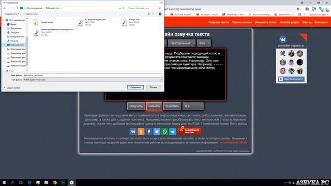Open the Онлайн радио site menu item
Viewport: 331px width, 186px height.
290,22
